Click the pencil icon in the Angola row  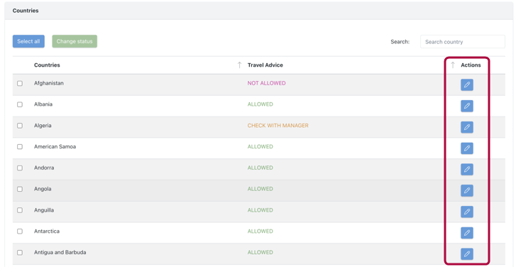(466, 190)
